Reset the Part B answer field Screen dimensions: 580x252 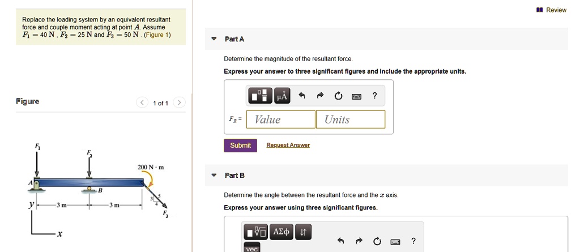pos(377,241)
